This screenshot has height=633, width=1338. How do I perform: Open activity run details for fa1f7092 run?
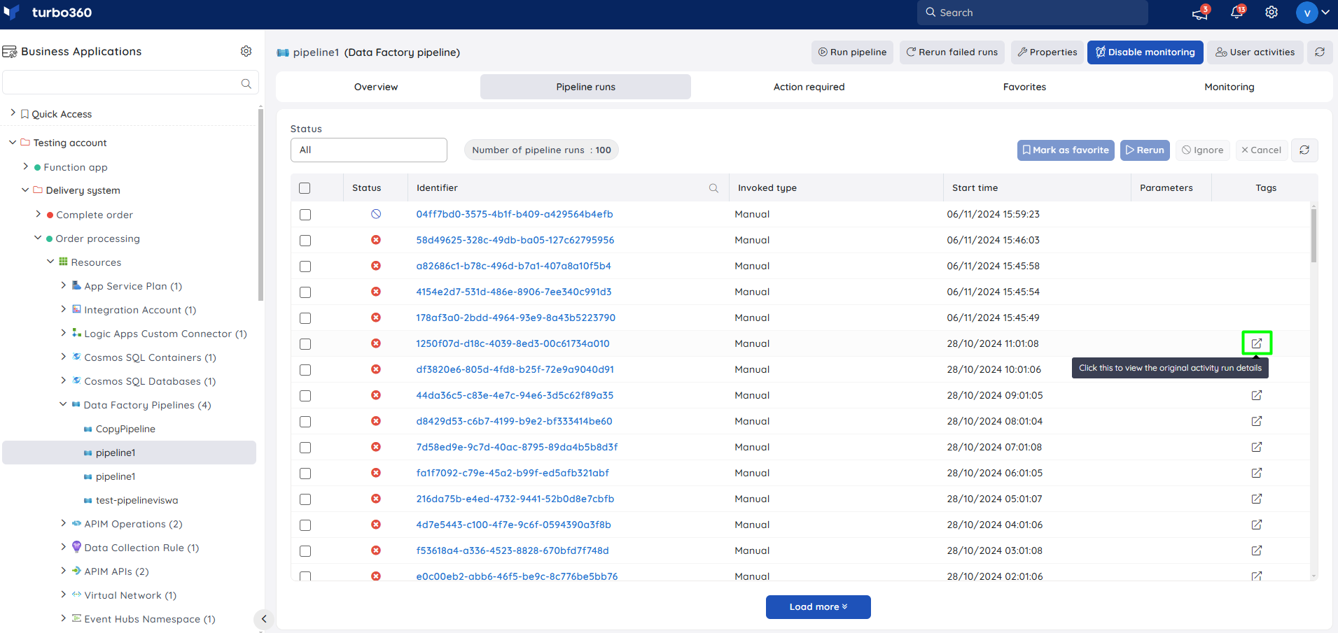(x=1257, y=473)
